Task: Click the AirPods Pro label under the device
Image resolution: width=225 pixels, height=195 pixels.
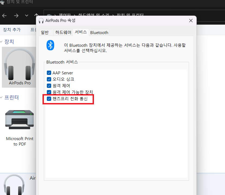Action: coord(20,83)
